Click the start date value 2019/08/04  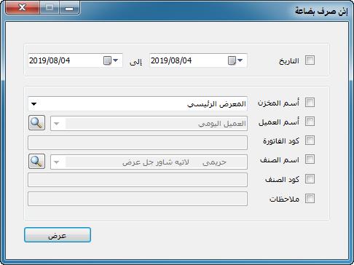coord(171,60)
